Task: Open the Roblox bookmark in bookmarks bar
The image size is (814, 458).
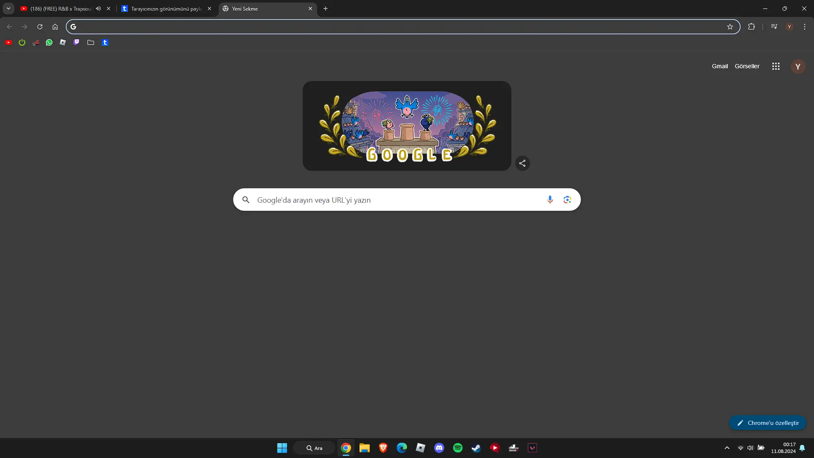Action: pyautogui.click(x=63, y=42)
